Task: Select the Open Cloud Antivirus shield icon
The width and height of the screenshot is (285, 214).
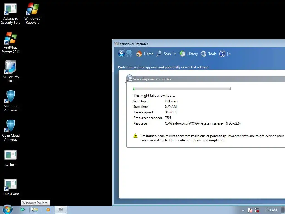Action: 11,126
